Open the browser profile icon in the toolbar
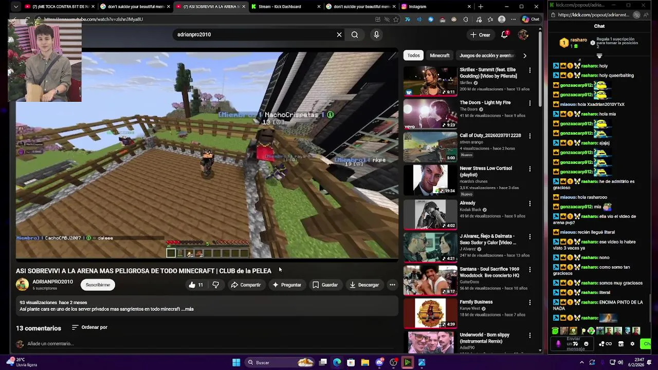 502,20
